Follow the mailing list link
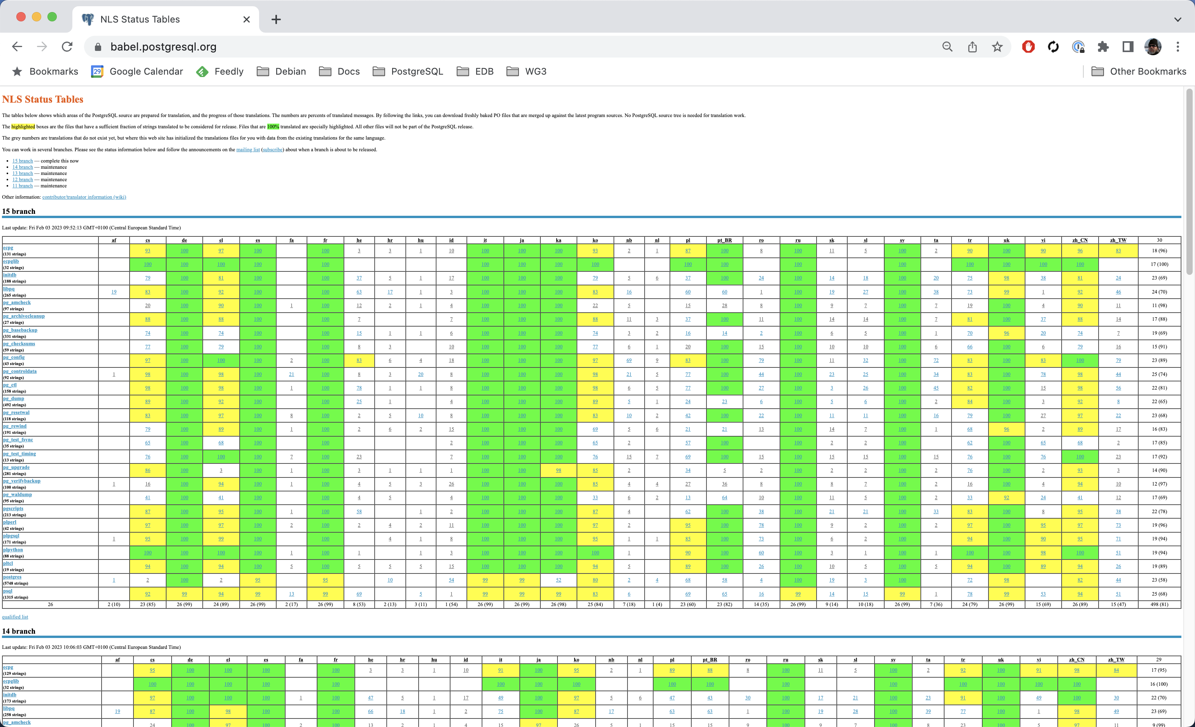 (248, 149)
